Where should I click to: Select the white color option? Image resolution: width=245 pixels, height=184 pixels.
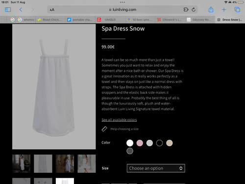[x=130, y=143]
